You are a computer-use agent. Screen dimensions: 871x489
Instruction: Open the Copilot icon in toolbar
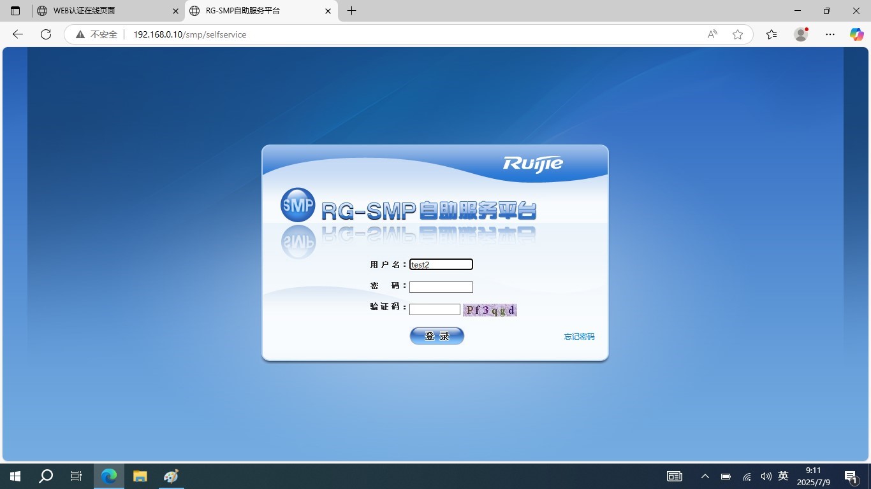coord(856,34)
